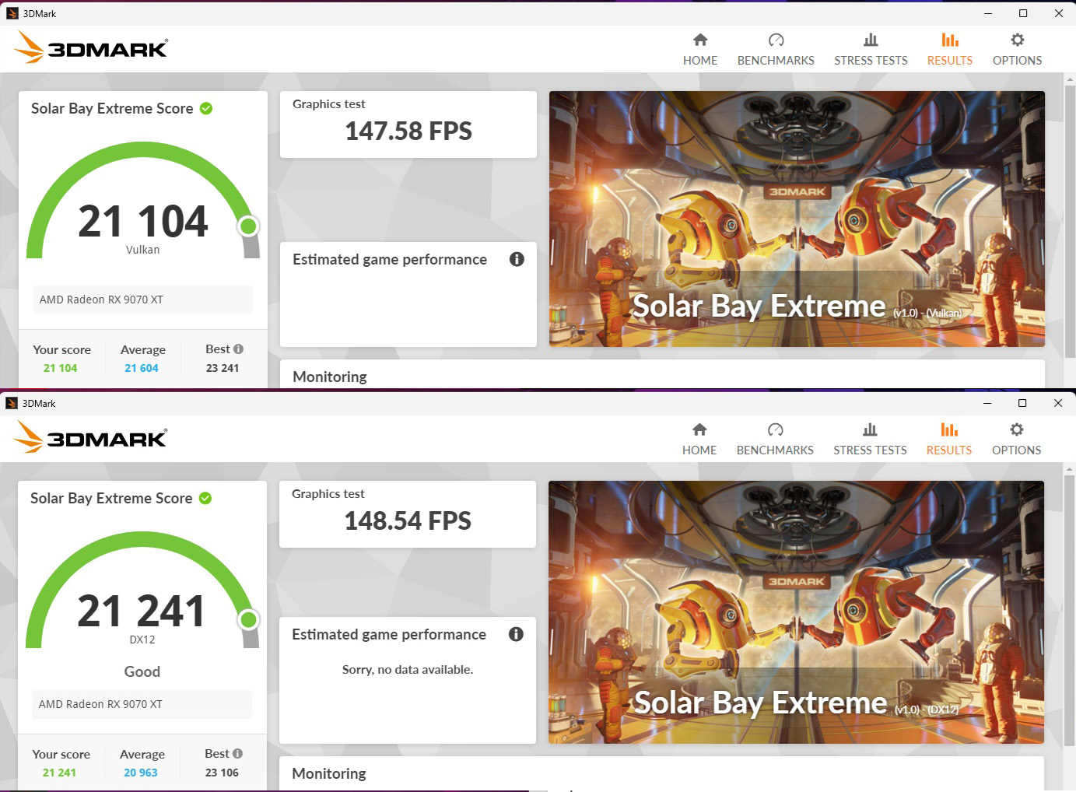The image size is (1076, 792).
Task: Open OPTIONS gear in the Vulkan window
Action: (x=1017, y=49)
